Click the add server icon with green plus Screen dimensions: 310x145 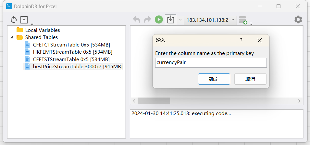coord(243,20)
